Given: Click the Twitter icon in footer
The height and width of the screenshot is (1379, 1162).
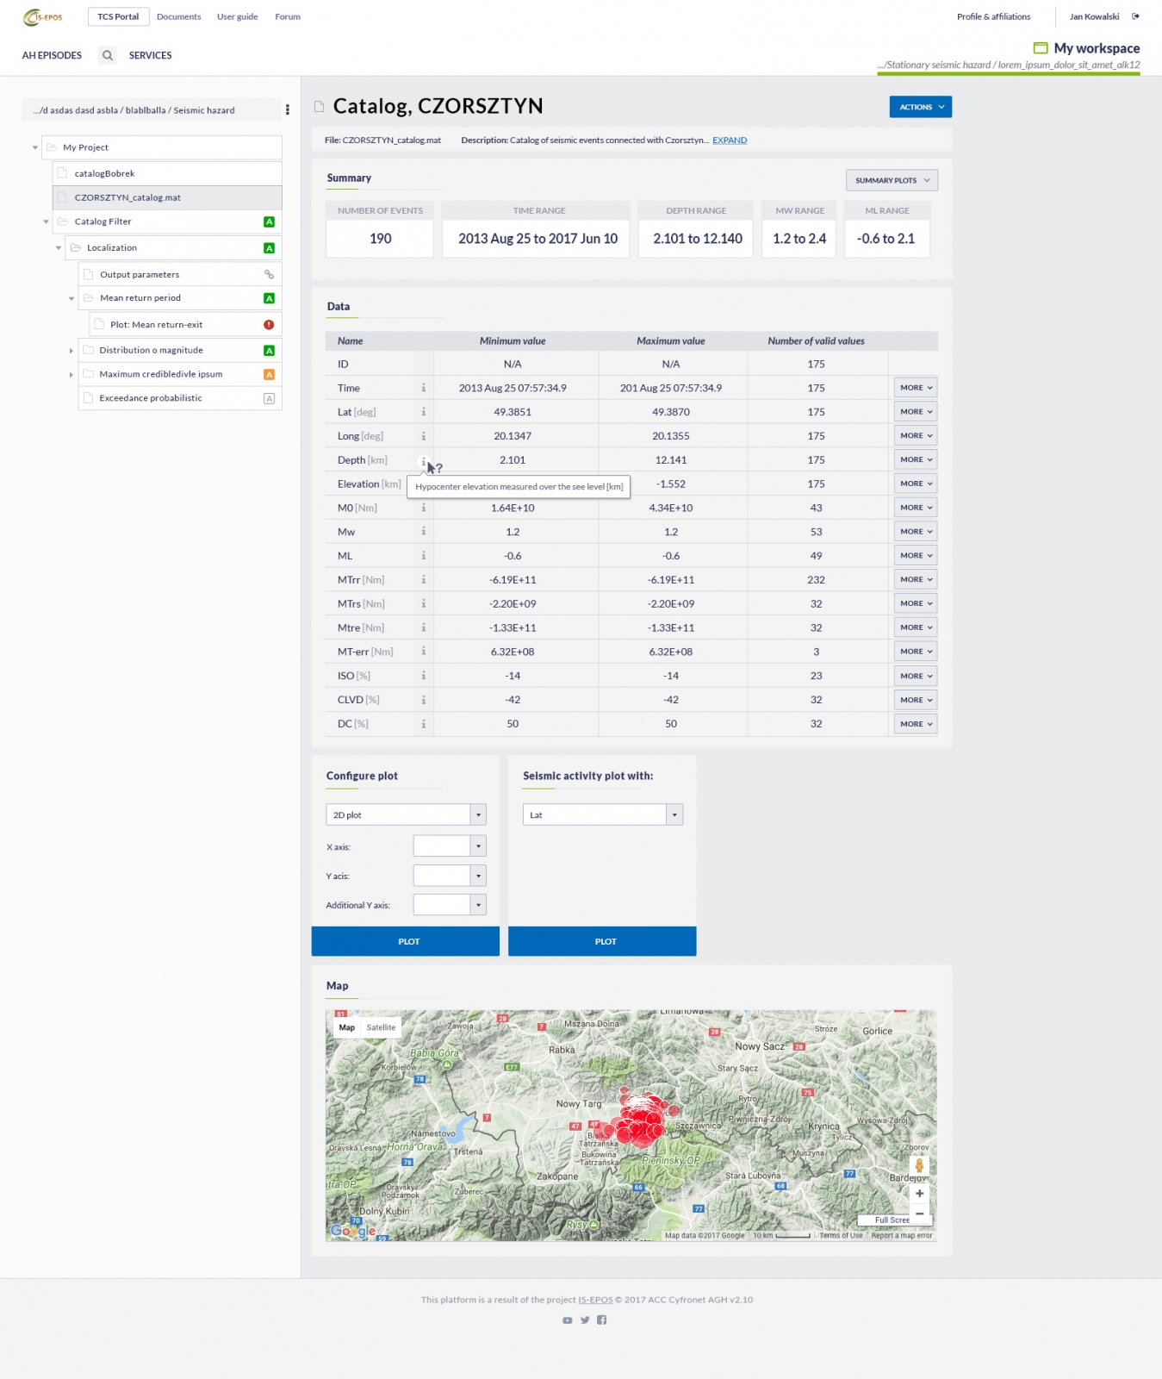Looking at the screenshot, I should 585,1320.
